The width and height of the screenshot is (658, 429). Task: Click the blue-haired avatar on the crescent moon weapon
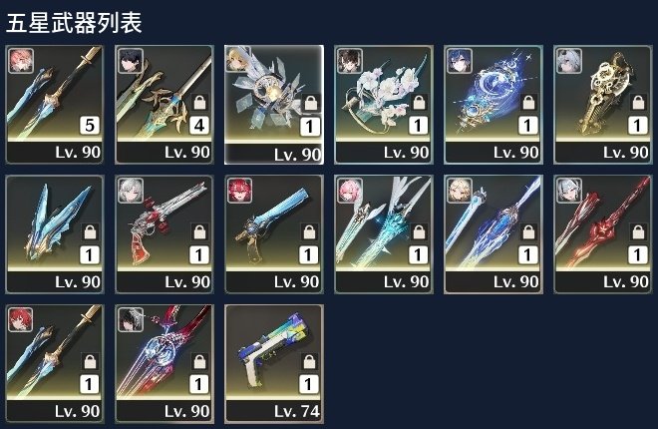460,61
